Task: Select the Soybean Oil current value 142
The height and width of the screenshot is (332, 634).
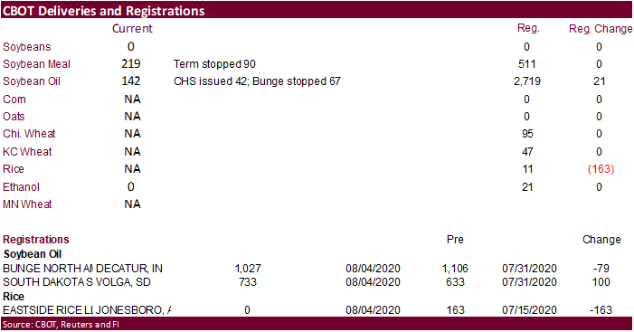Action: click(x=131, y=81)
